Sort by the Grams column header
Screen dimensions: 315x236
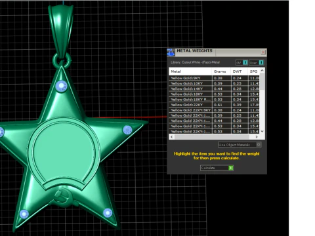pos(221,71)
